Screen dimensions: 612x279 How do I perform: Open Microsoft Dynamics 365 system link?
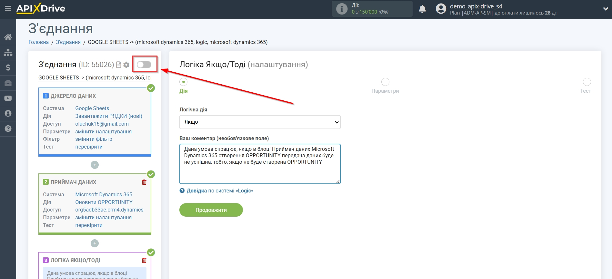104,195
